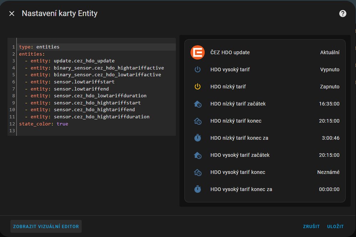The height and width of the screenshot is (237, 356).
Task: Click clock-house icon for HDO vysoký tarif konec
Action: pos(198,172)
